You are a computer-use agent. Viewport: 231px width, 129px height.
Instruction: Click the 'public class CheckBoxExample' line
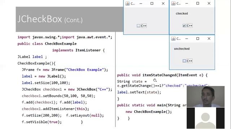47,44
